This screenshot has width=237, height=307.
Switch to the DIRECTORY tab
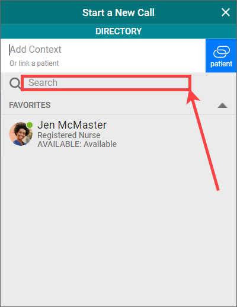(x=118, y=31)
